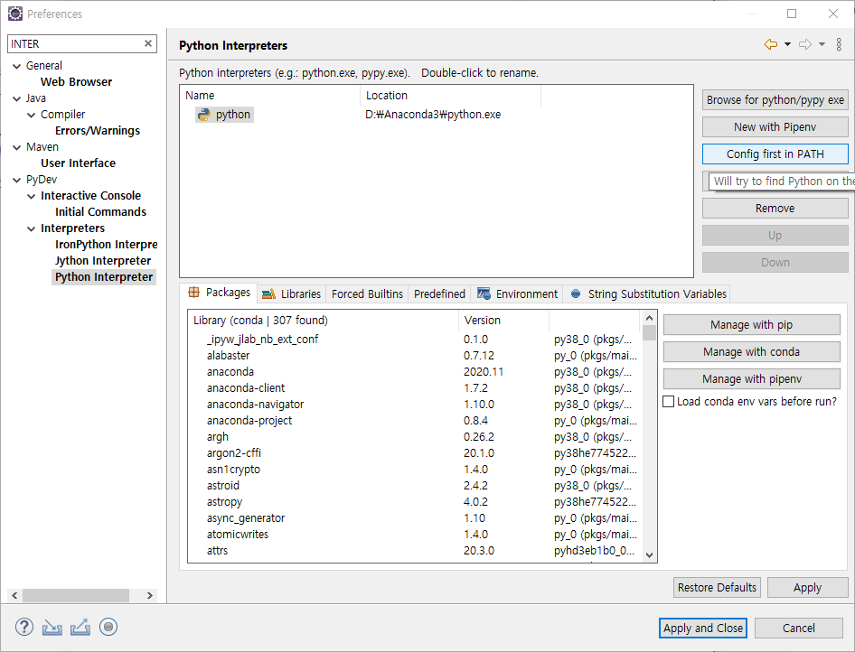Collapse the Java tree node
855x652 pixels.
(x=17, y=98)
